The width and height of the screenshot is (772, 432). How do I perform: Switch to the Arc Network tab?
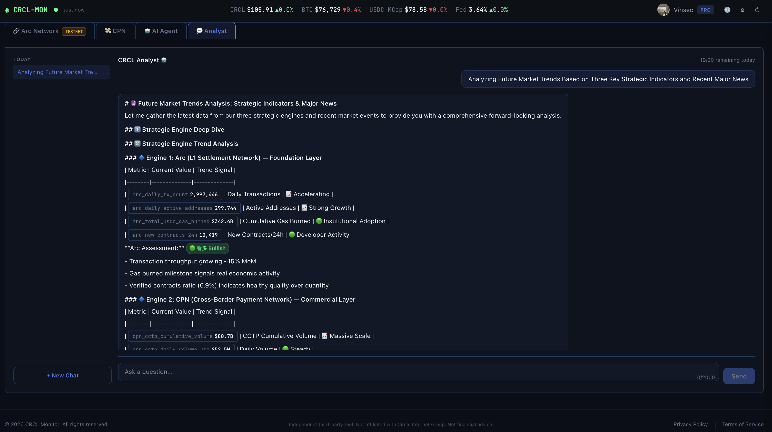pyautogui.click(x=50, y=31)
